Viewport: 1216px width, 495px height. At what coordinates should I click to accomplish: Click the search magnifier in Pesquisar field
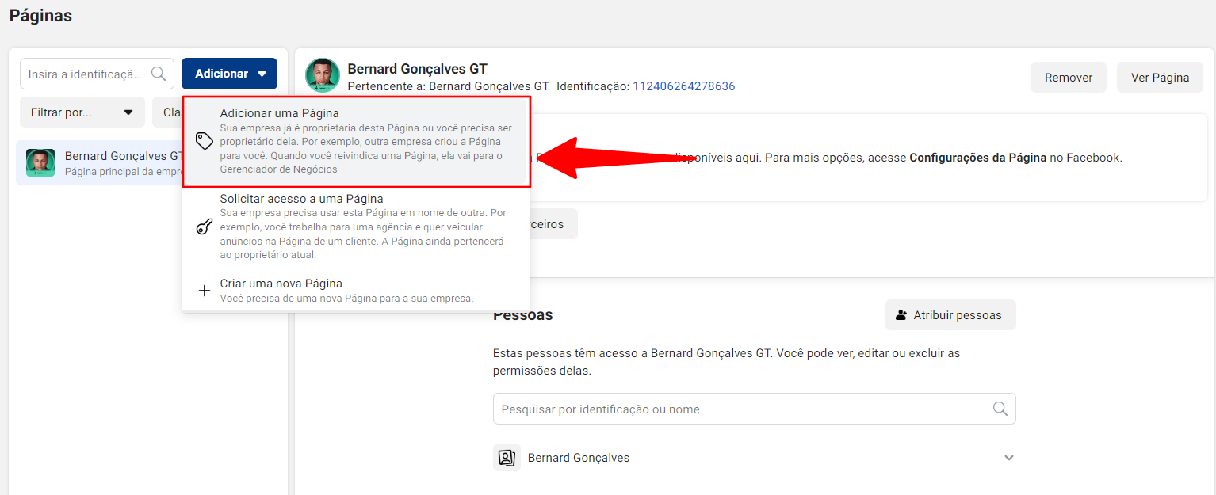[x=1000, y=409]
